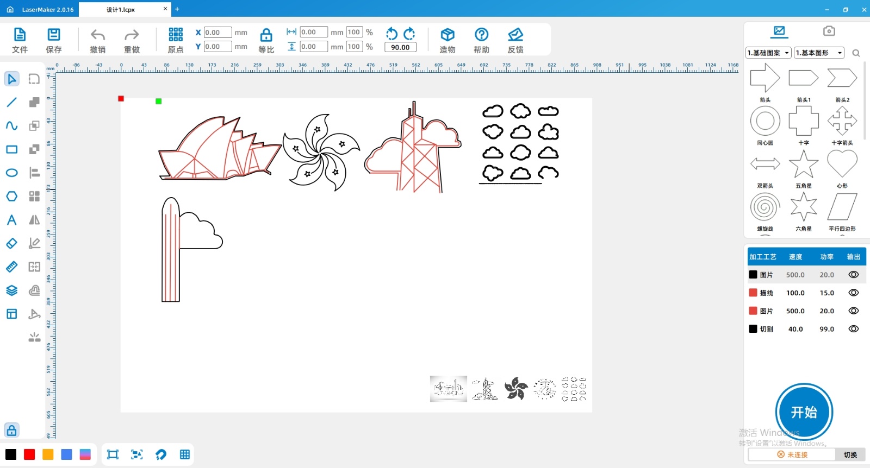Open the 1.基础图案 category dropdown
870x468 pixels.
(x=768, y=53)
